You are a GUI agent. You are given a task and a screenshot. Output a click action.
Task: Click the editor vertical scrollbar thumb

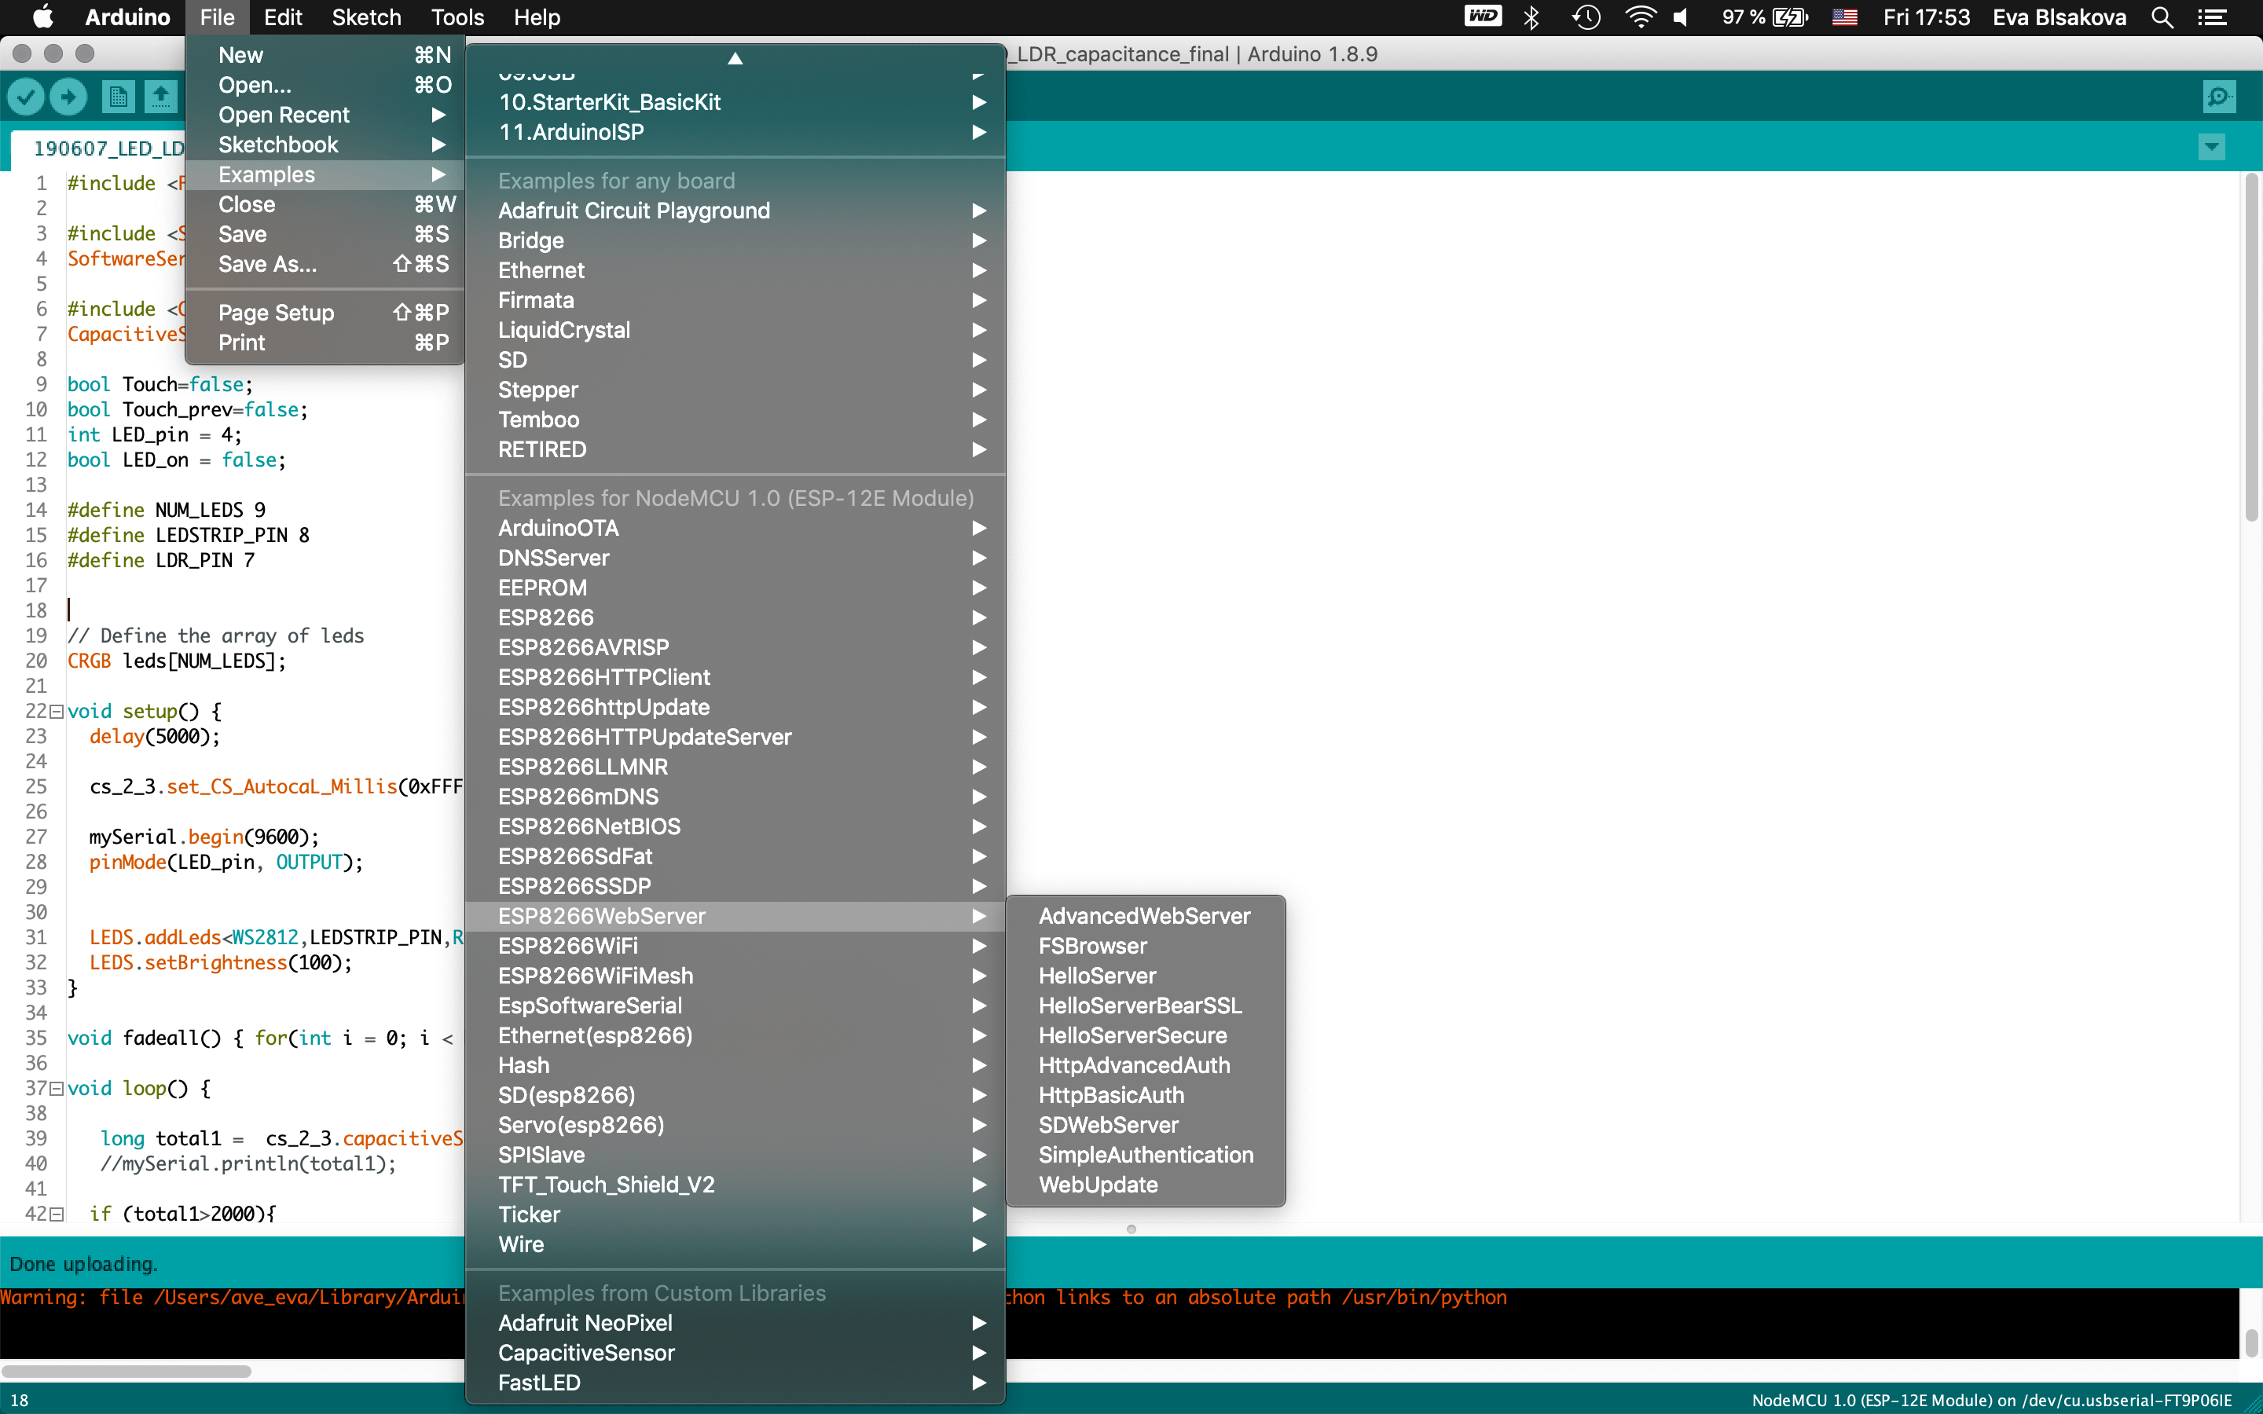[2251, 346]
